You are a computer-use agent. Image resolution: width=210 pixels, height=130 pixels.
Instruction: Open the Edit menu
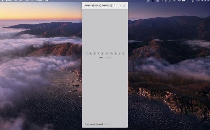[x=21, y=1]
